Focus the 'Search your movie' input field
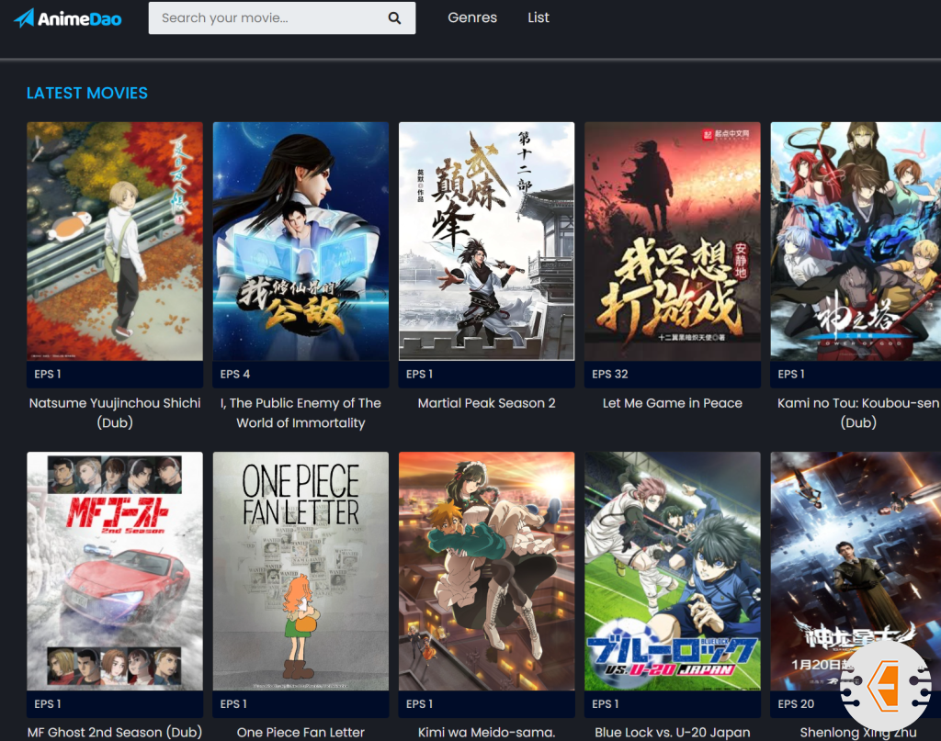941x741 pixels. tap(266, 17)
